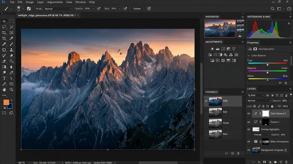Select the Paint Bucket tool

(11, 61)
